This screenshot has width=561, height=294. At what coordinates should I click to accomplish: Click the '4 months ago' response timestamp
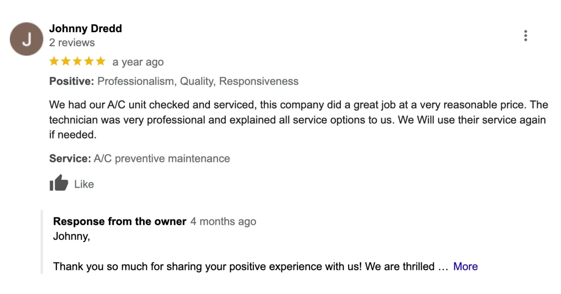(223, 222)
